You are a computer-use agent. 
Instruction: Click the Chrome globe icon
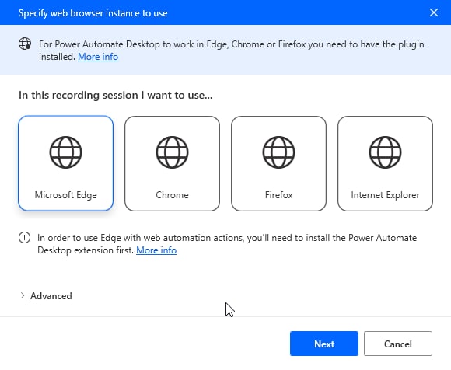(172, 152)
